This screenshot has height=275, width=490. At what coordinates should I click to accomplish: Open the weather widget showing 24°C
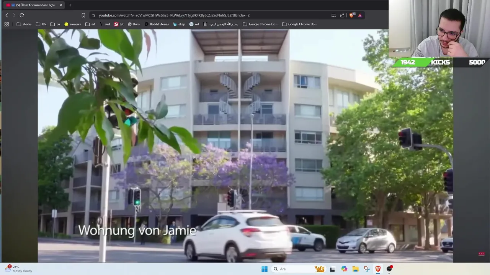click(x=18, y=269)
